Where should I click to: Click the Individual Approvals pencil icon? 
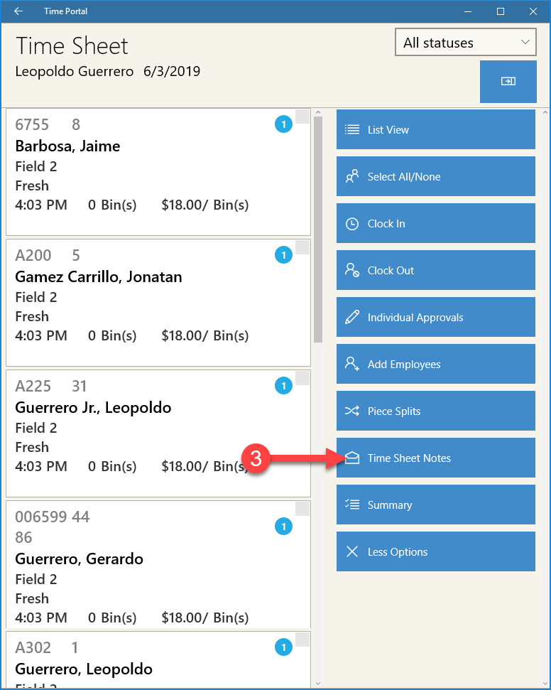tap(351, 317)
